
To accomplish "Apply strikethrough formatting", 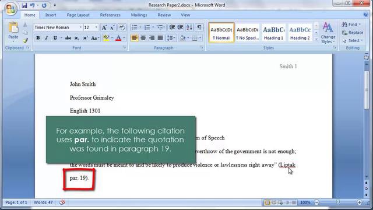I will (x=68, y=38).
